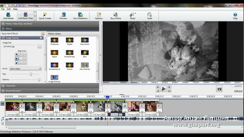Open the Edit menu

(9, 9)
